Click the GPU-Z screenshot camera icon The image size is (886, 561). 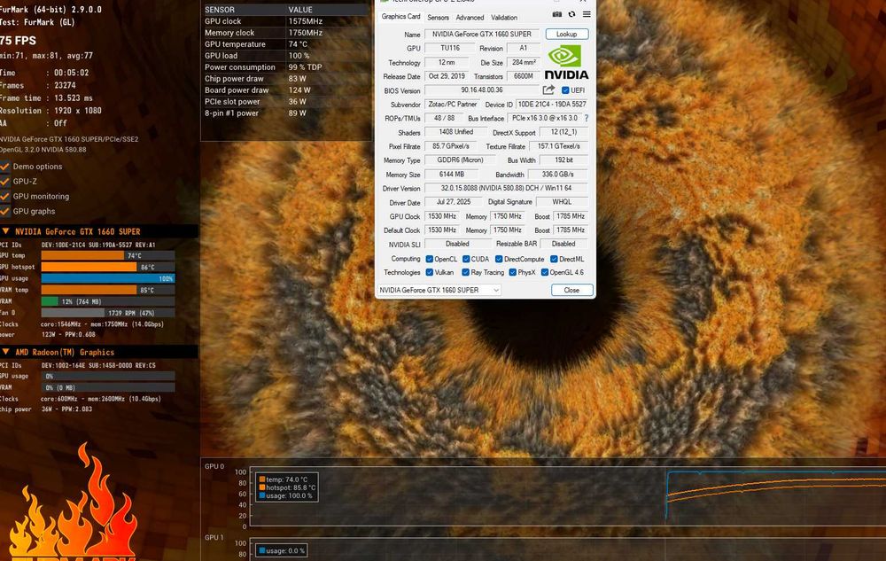[556, 14]
